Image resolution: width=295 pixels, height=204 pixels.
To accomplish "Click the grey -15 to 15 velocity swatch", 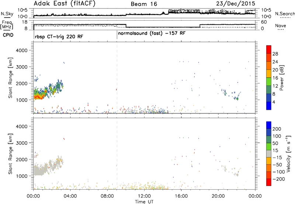I will click(x=269, y=154).
